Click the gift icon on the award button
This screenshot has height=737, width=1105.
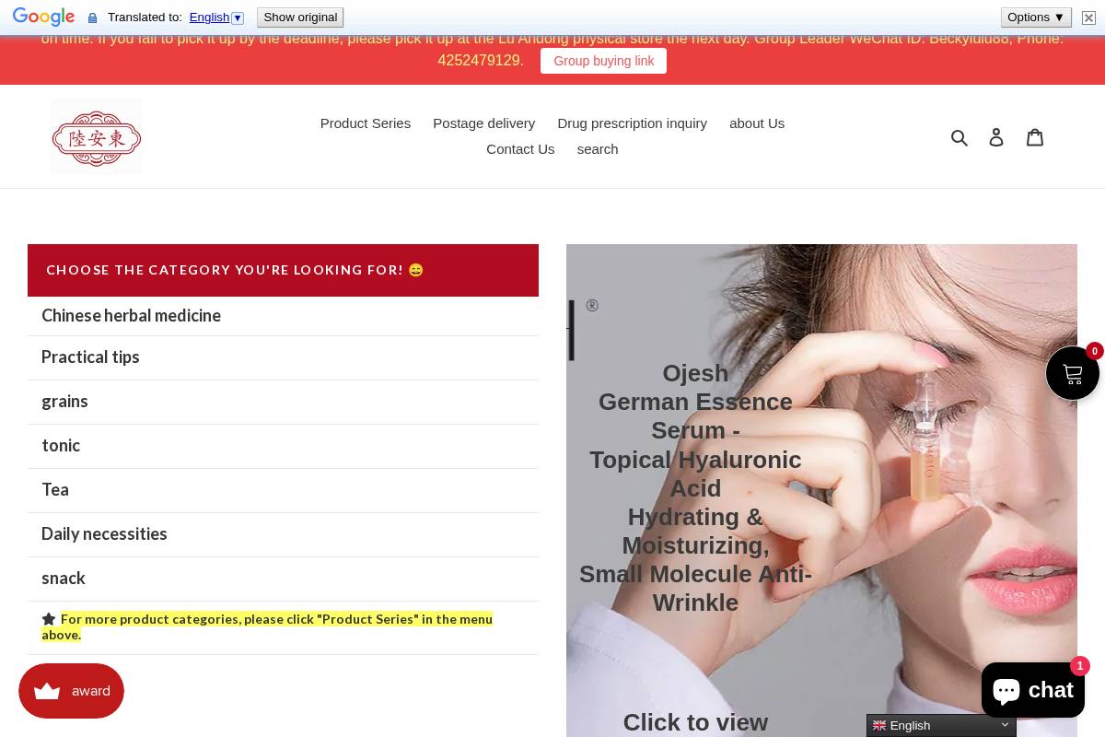click(47, 691)
